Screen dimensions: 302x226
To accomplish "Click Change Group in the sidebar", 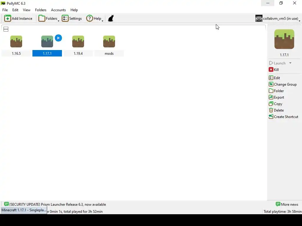I will click(x=283, y=84).
